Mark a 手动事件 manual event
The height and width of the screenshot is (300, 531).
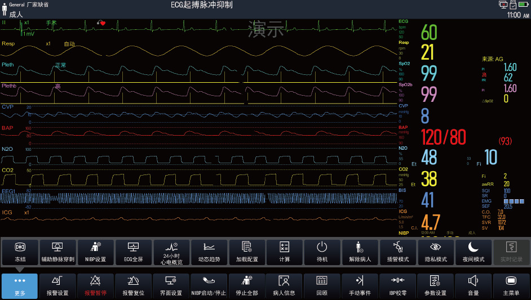coord(360,286)
